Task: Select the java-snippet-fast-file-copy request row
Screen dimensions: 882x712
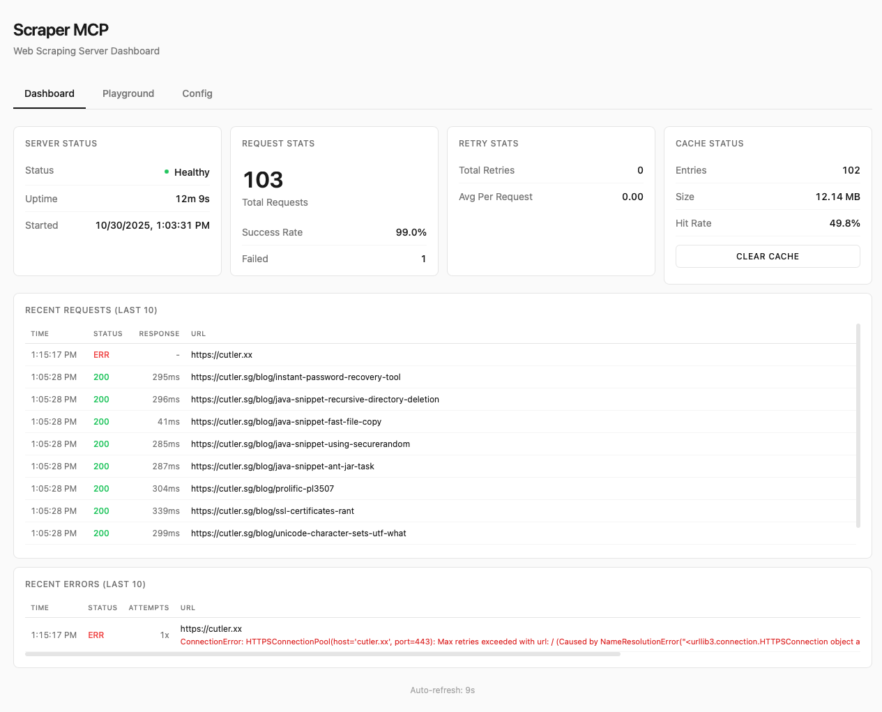Action: pos(286,422)
